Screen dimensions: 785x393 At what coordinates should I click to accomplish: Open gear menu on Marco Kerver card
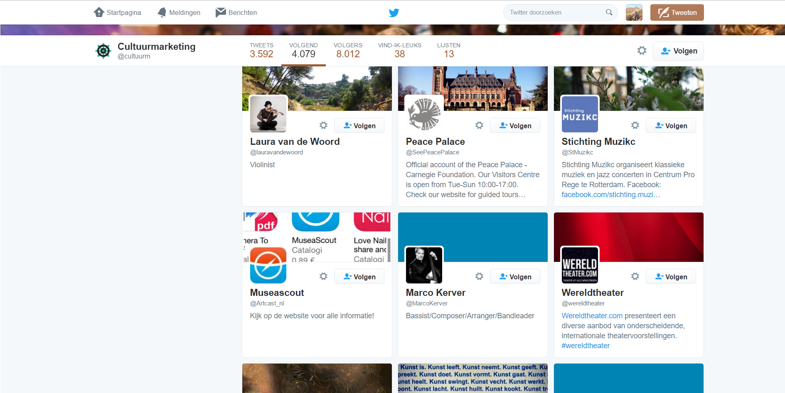480,276
